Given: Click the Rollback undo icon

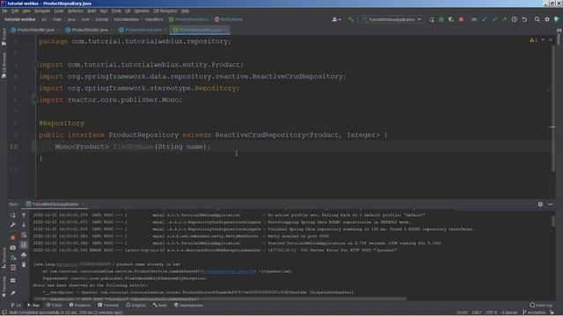Looking at the screenshot, I should [x=524, y=19].
